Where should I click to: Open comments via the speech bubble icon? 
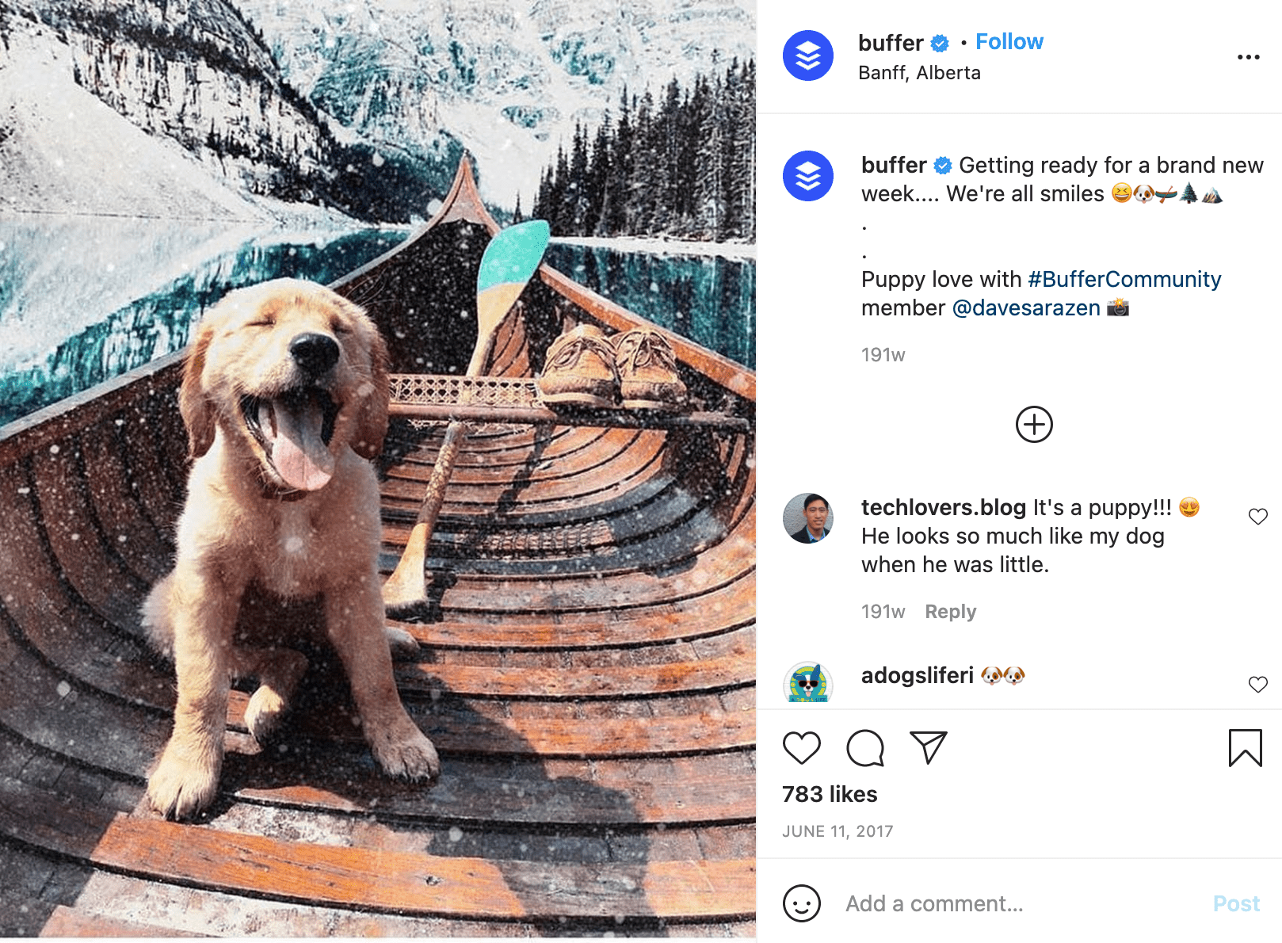point(864,748)
